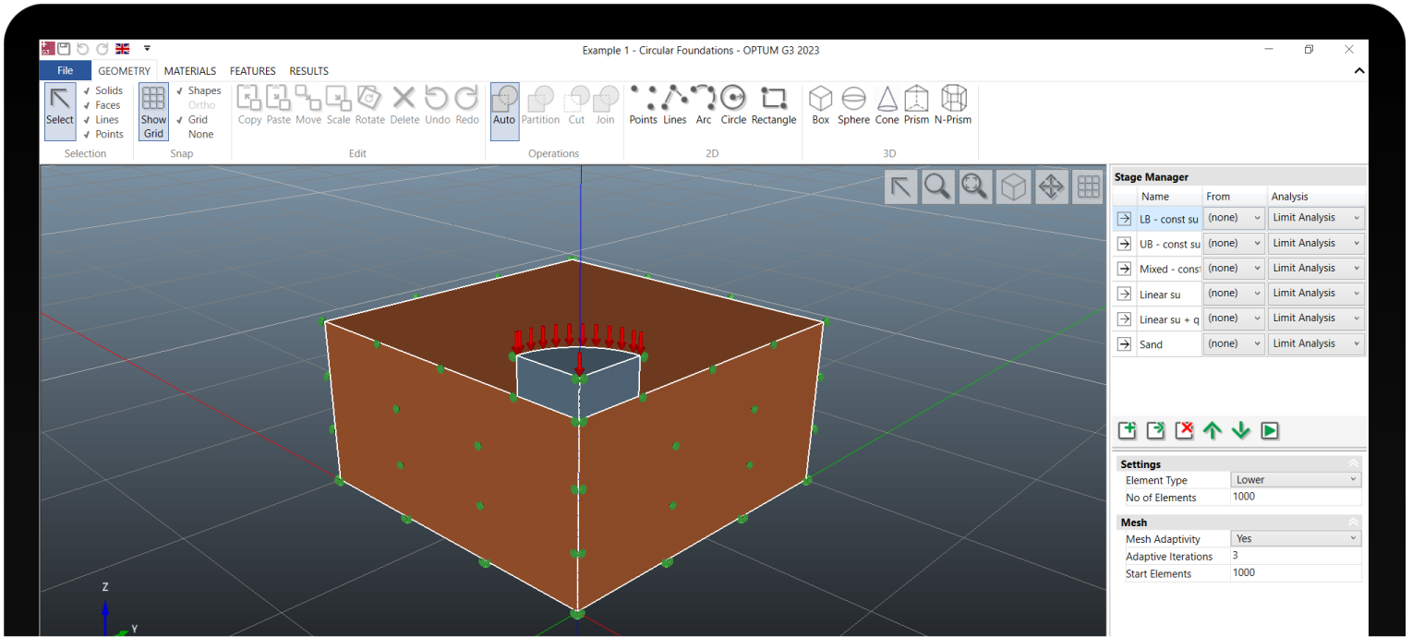1412x637 pixels.
Task: Click the viewport select arrow icon
Action: coord(900,187)
